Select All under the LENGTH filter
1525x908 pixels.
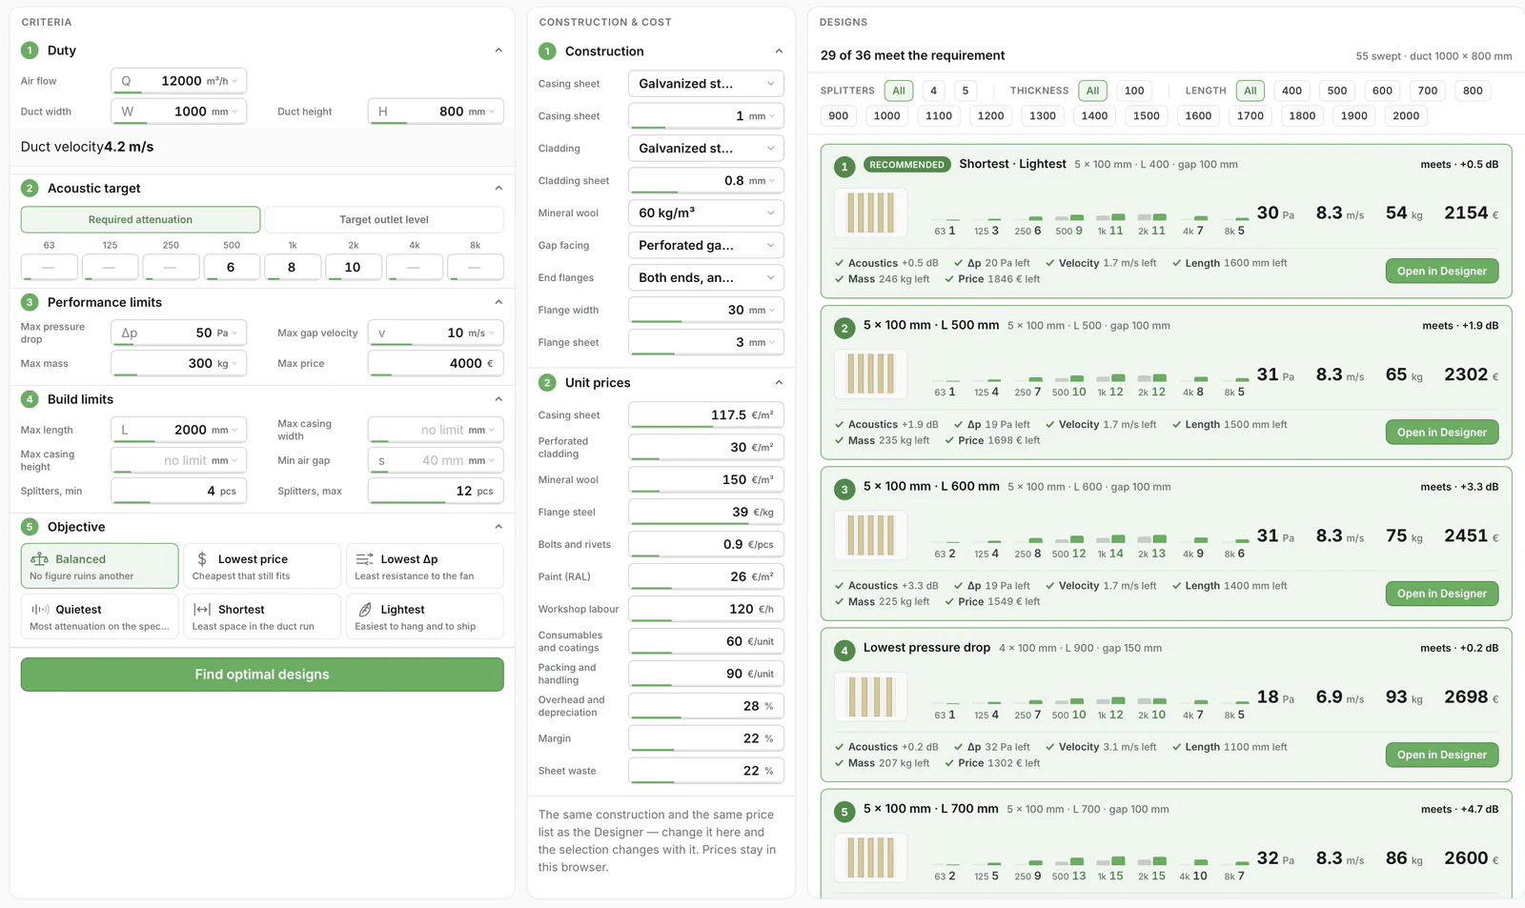[x=1250, y=91]
